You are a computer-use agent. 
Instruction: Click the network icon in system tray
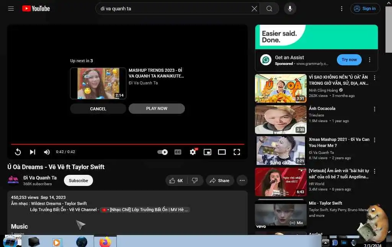pos(344,242)
